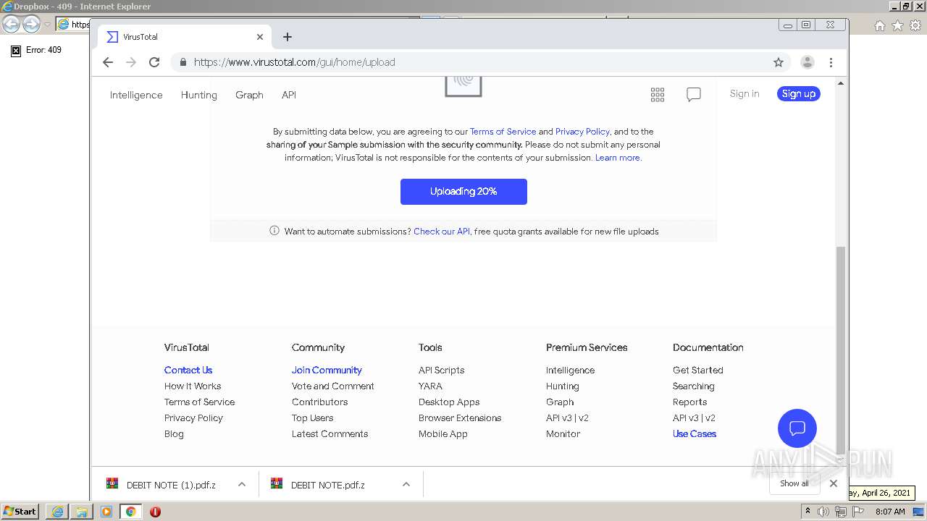Open Top Users link

click(x=313, y=418)
